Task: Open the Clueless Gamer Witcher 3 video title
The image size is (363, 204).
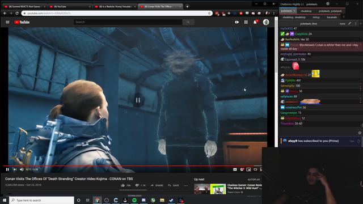Action: (x=244, y=186)
